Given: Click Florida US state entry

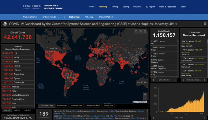Looking at the screenshot, I should click(193, 66).
